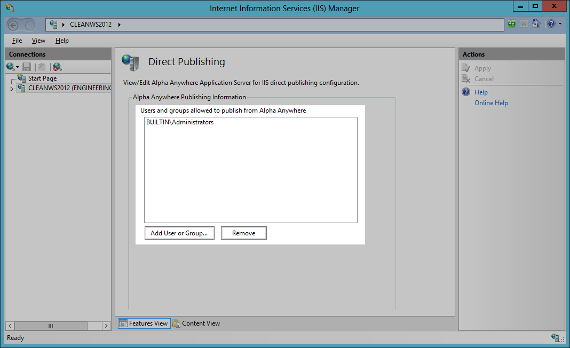The image size is (570, 348).
Task: Expand the help dropdown arrow in the toolbar
Action: tap(560, 24)
